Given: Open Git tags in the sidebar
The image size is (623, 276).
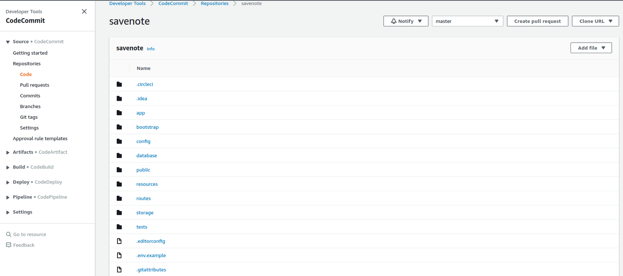Looking at the screenshot, I should tap(29, 117).
